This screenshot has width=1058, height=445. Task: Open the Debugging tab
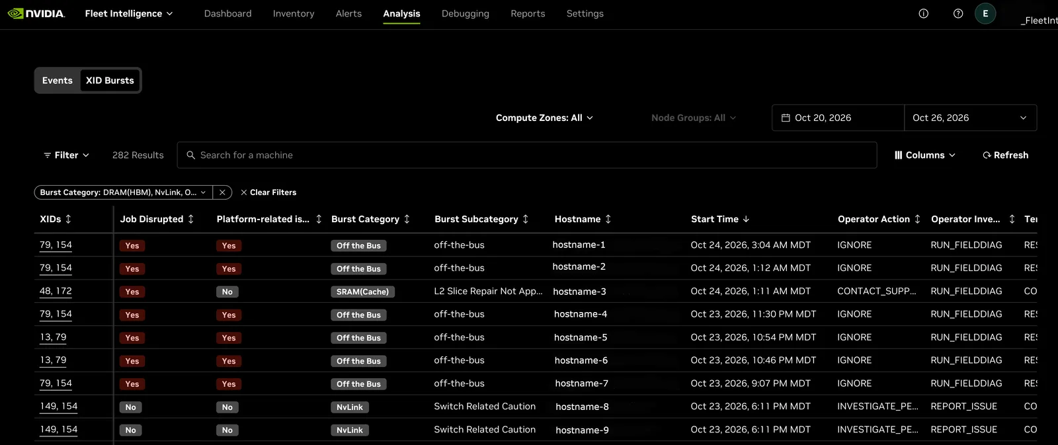click(466, 13)
